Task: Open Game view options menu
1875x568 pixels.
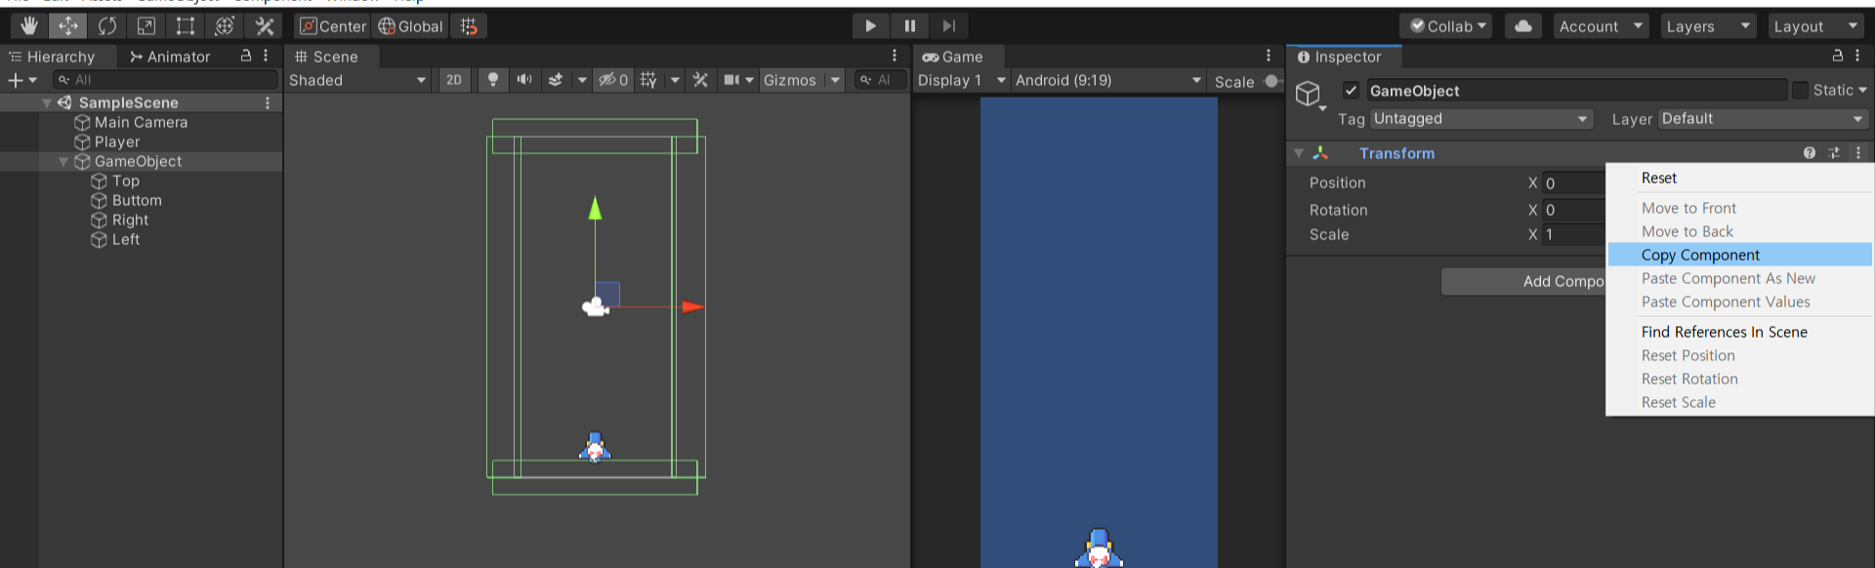Action: (x=1269, y=56)
